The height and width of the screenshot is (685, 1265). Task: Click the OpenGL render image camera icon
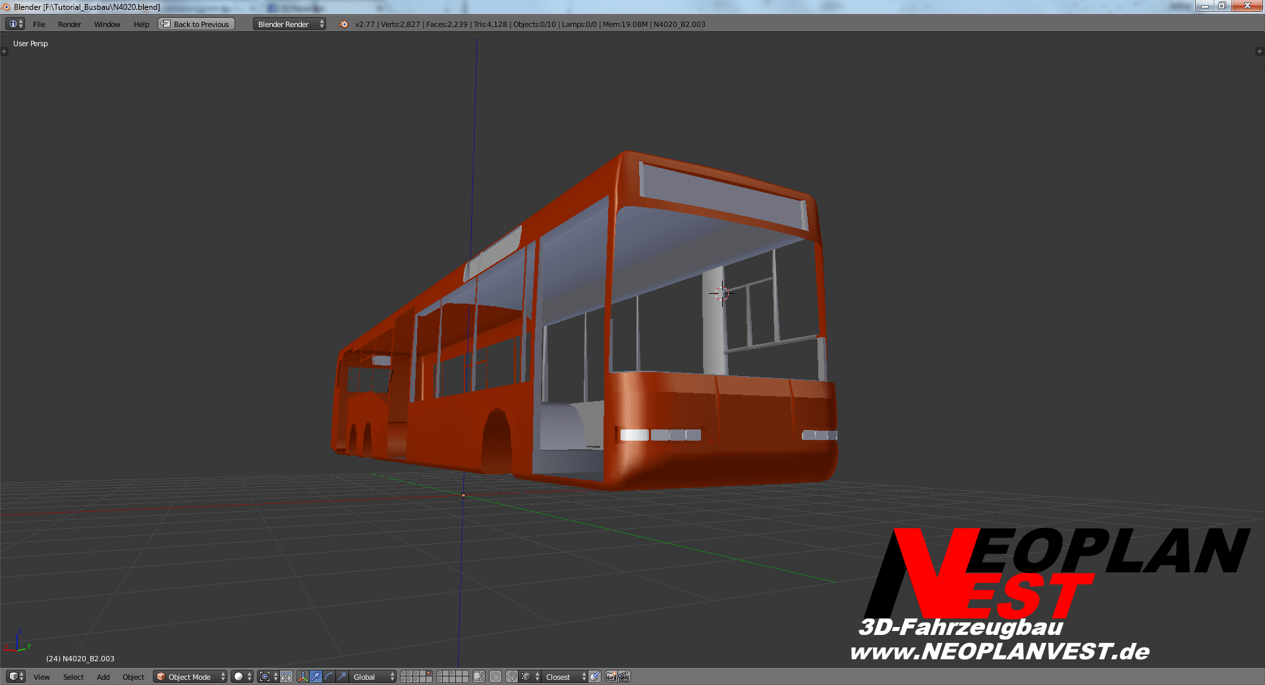611,676
